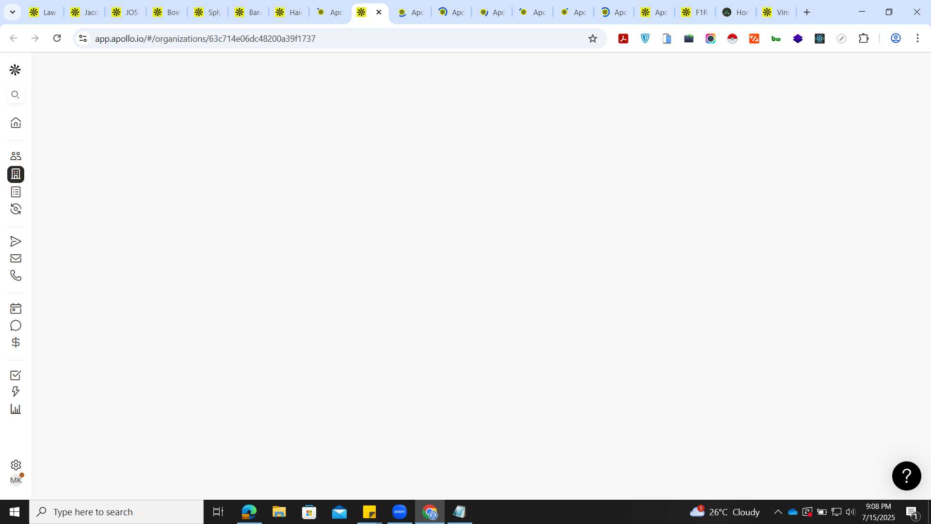Open the notification center
The height and width of the screenshot is (524, 931).
(912, 512)
